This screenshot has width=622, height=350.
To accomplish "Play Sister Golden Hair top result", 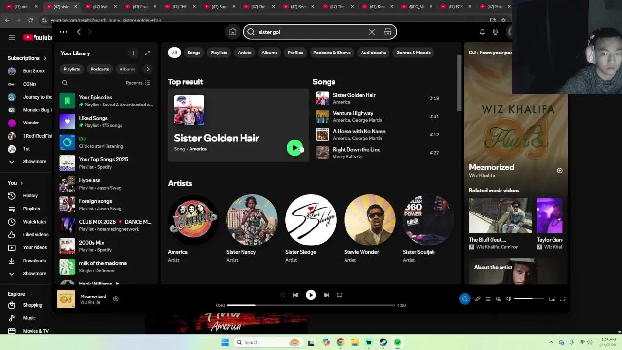I will point(294,148).
